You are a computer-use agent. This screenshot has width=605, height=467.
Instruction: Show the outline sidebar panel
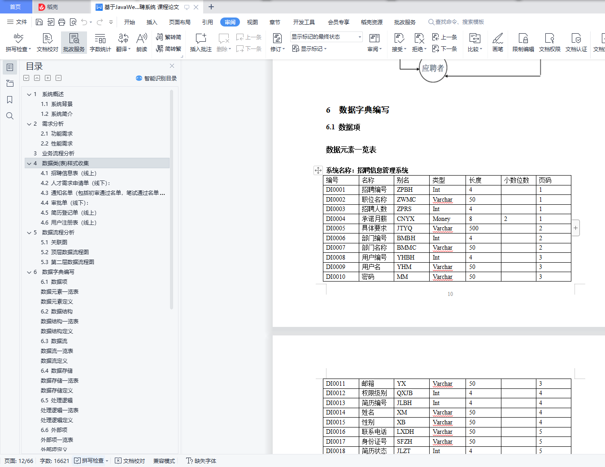[10, 67]
